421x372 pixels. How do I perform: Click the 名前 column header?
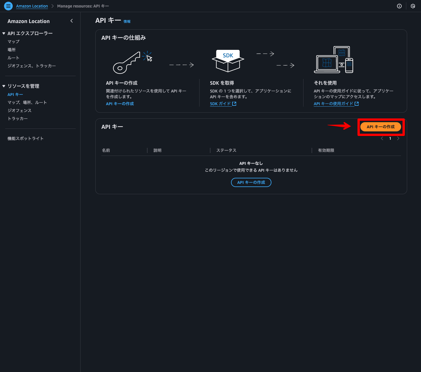(106, 150)
